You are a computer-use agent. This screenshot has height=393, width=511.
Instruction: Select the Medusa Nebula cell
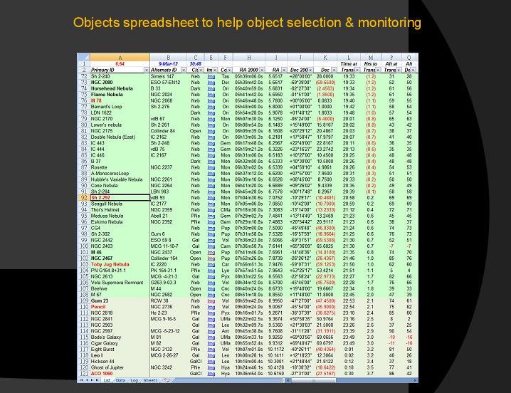120,216
